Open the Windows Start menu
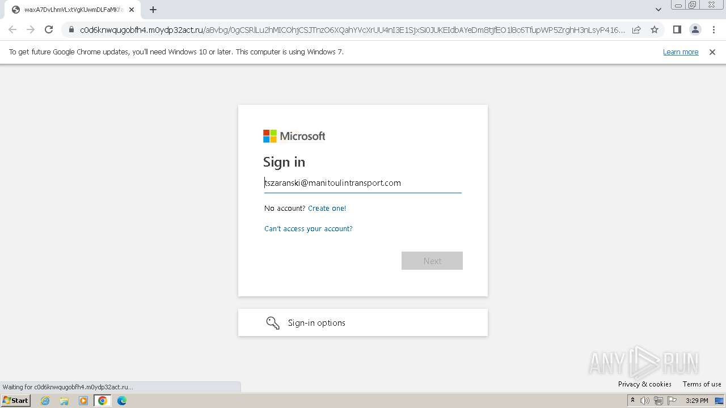Screen dimensions: 726x408 (x=15, y=401)
